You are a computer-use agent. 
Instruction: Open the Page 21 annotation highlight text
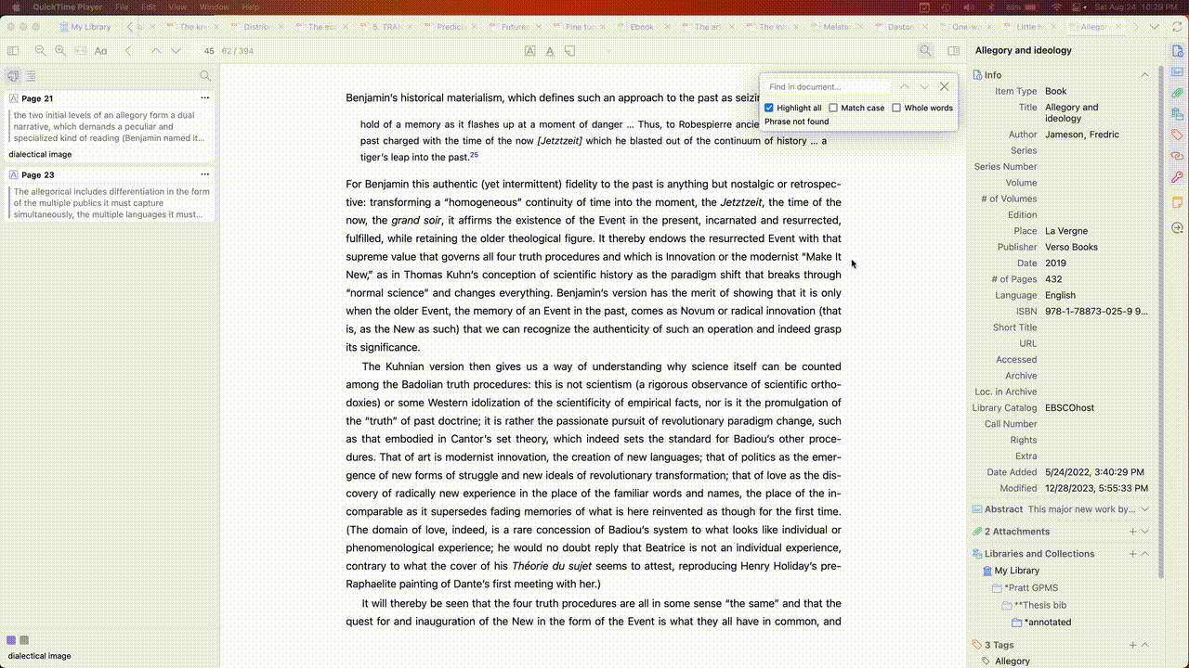tap(109, 126)
